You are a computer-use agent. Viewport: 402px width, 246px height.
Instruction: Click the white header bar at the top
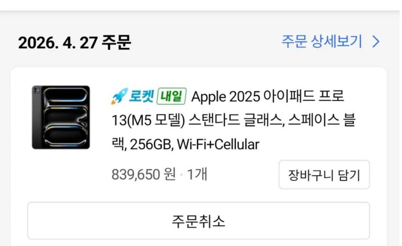[201, 5]
